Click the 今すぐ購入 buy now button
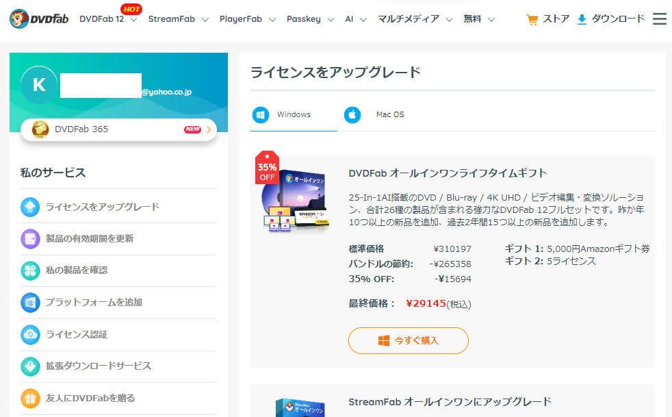The image size is (672, 417). (x=409, y=340)
